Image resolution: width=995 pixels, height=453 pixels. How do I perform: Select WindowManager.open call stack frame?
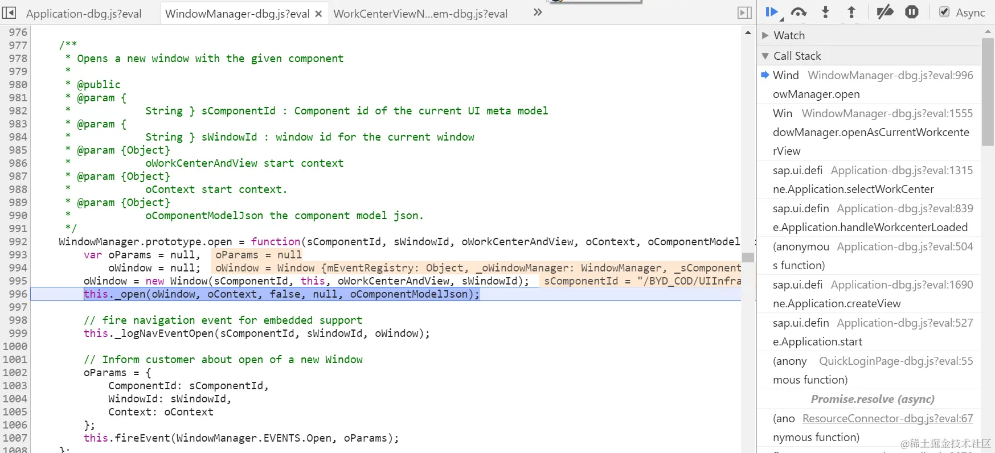tap(869, 84)
